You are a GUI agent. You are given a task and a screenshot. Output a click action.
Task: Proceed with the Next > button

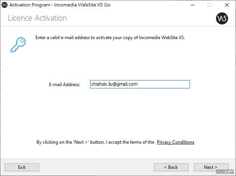point(211,167)
